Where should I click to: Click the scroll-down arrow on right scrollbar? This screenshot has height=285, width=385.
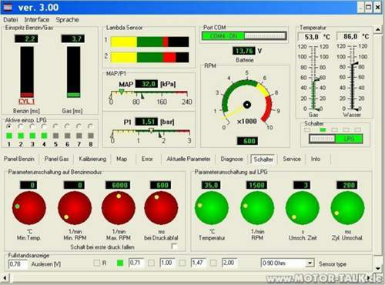tap(378, 269)
